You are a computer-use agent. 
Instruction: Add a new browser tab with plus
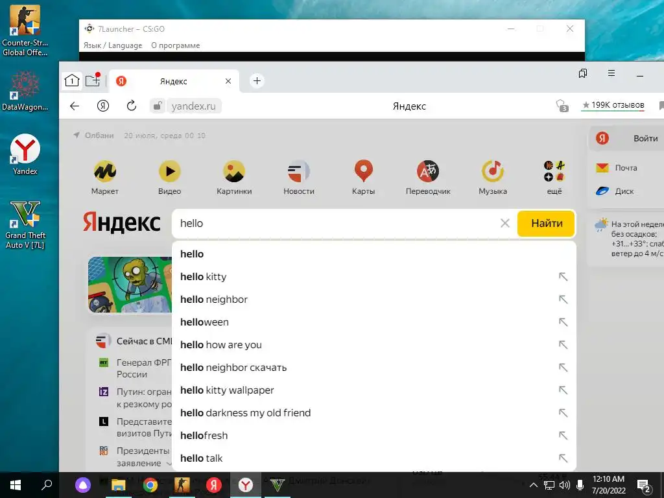tap(257, 80)
